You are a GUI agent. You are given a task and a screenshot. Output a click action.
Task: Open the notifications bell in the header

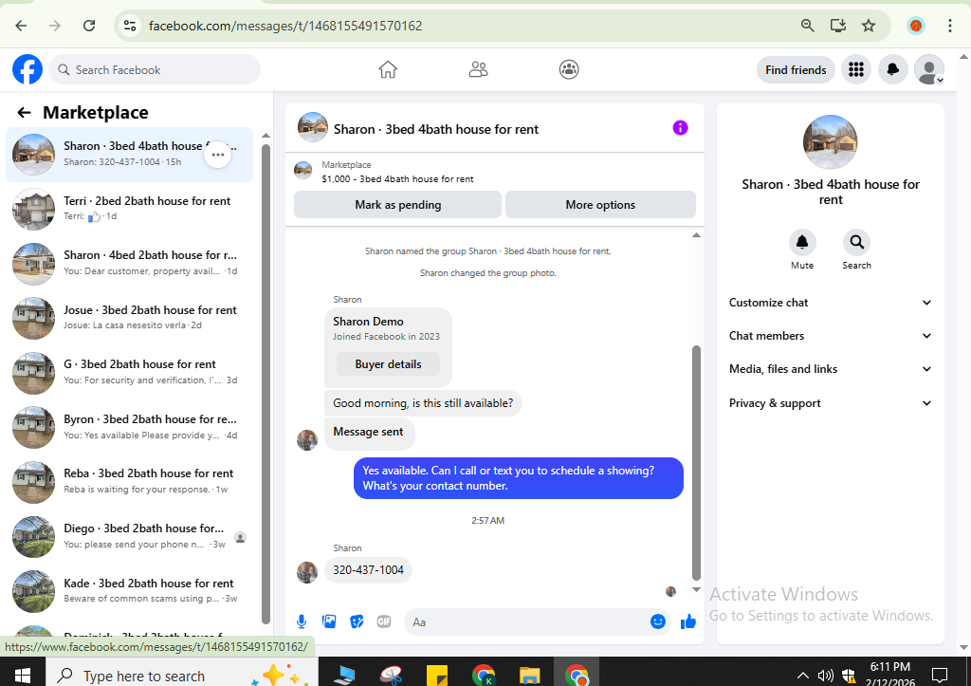pos(892,69)
